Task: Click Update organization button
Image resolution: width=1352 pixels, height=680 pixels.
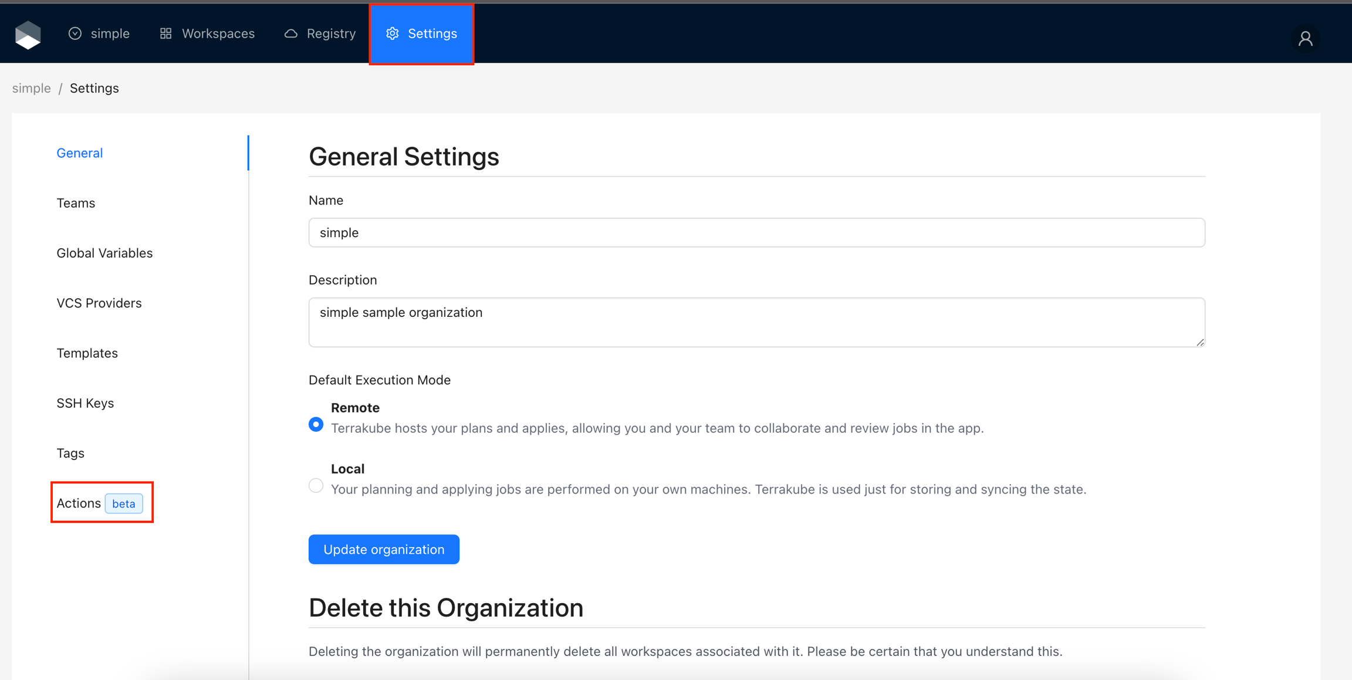Action: 384,549
